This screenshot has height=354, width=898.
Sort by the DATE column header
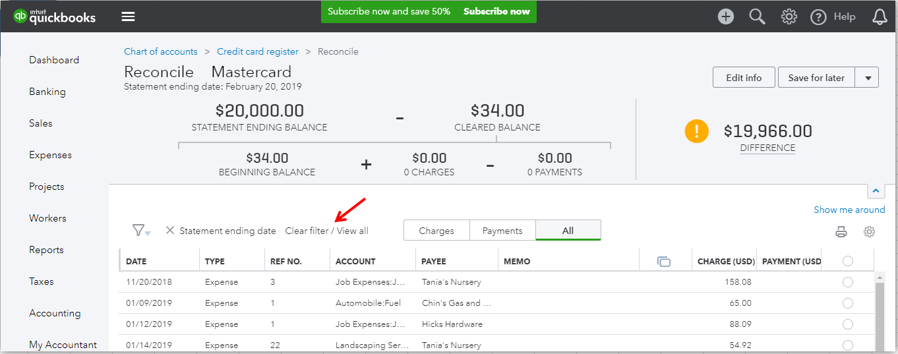[136, 262]
